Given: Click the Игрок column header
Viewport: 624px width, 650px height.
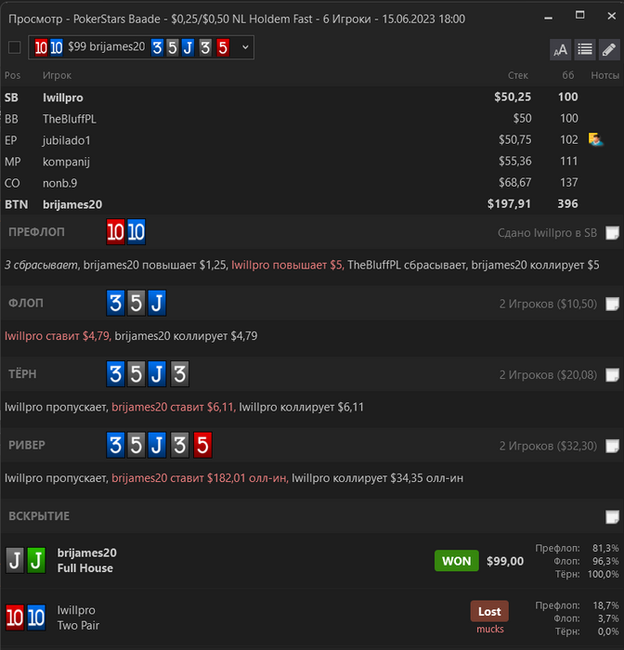Looking at the screenshot, I should (x=57, y=75).
